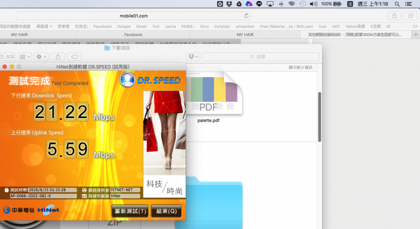Click the Finder window vertical scrollbar

[319, 117]
